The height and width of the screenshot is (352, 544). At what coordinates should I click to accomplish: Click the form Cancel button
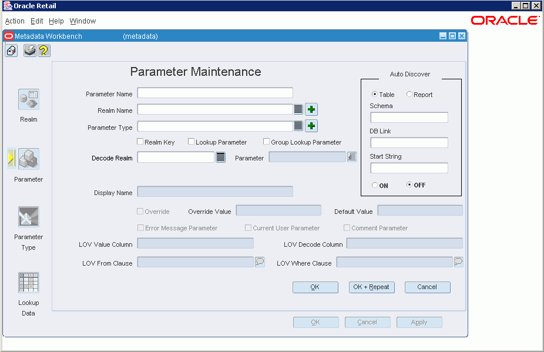[x=428, y=287]
